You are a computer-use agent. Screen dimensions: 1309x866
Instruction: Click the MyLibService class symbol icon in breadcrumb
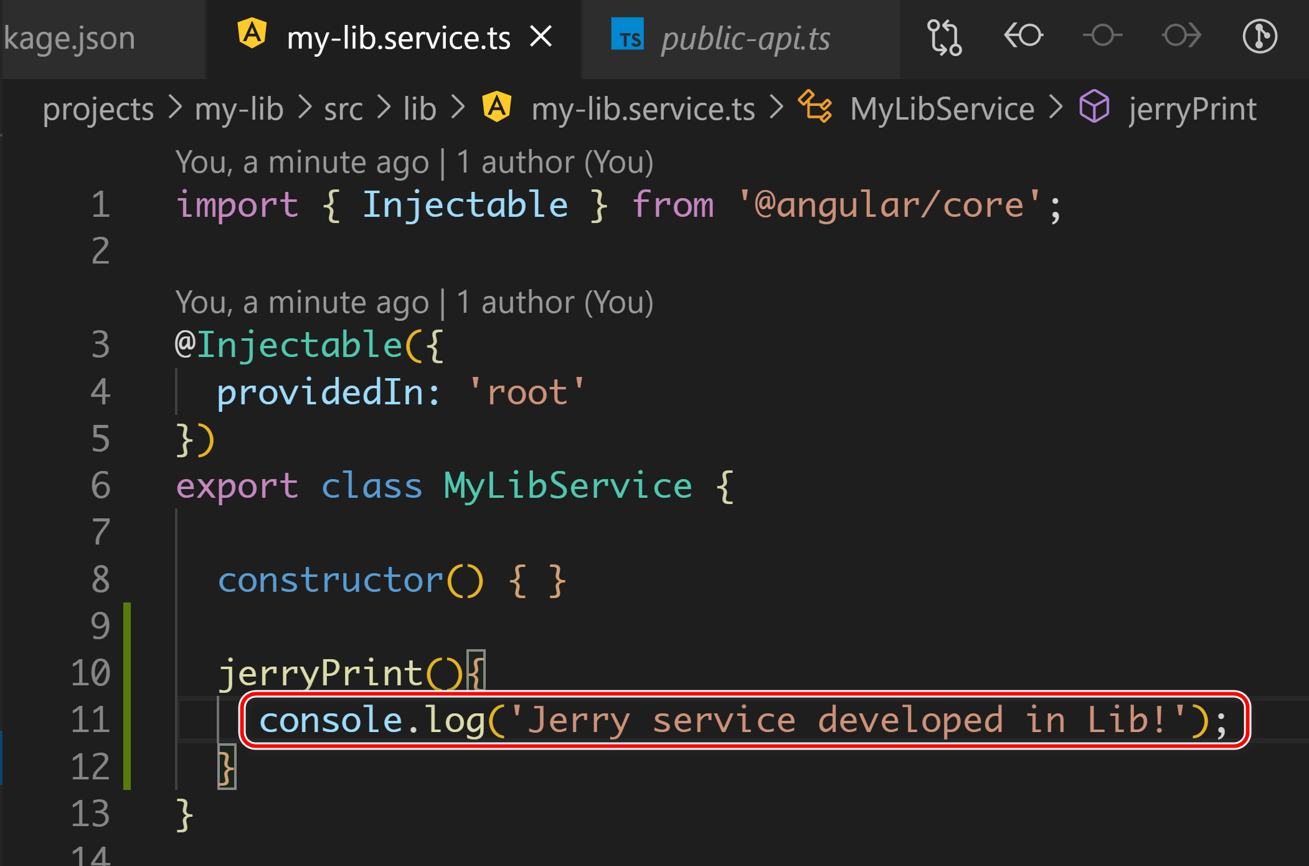point(815,107)
